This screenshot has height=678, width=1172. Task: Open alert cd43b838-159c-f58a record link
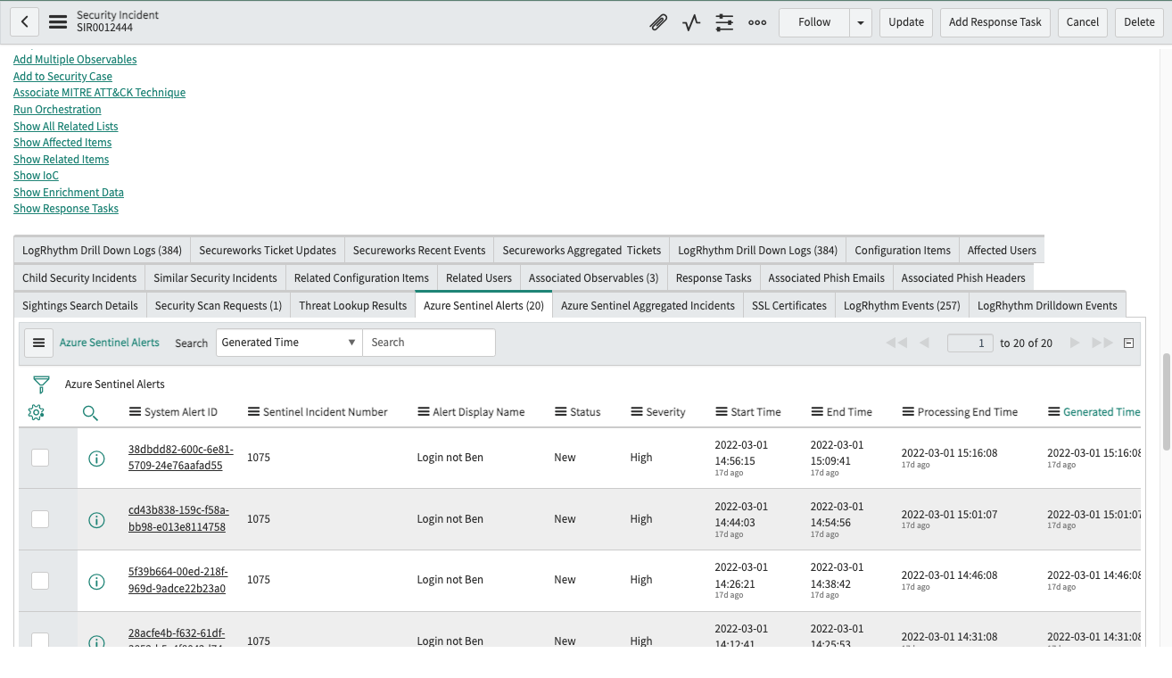click(178, 518)
